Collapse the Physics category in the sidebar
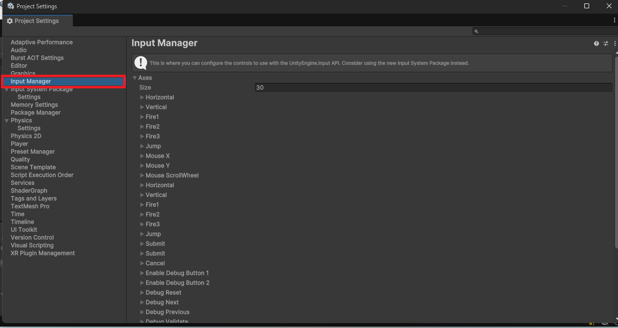 pyautogui.click(x=6, y=120)
